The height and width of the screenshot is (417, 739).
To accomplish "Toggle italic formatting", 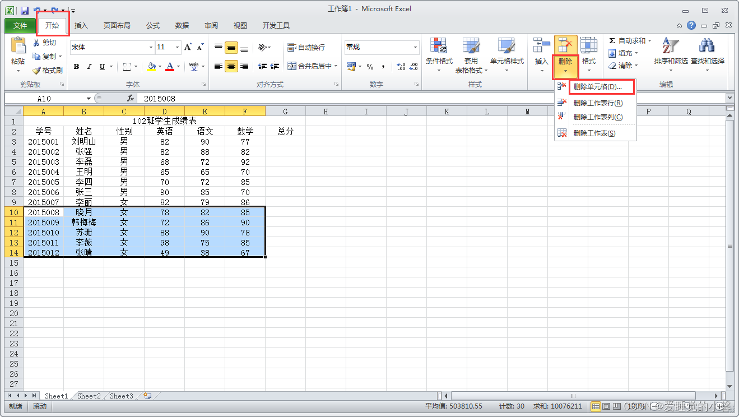I will pos(89,67).
